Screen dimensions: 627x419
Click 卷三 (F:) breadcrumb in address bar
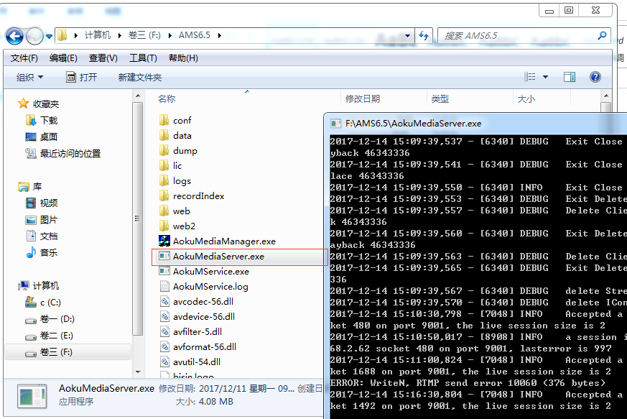click(144, 35)
